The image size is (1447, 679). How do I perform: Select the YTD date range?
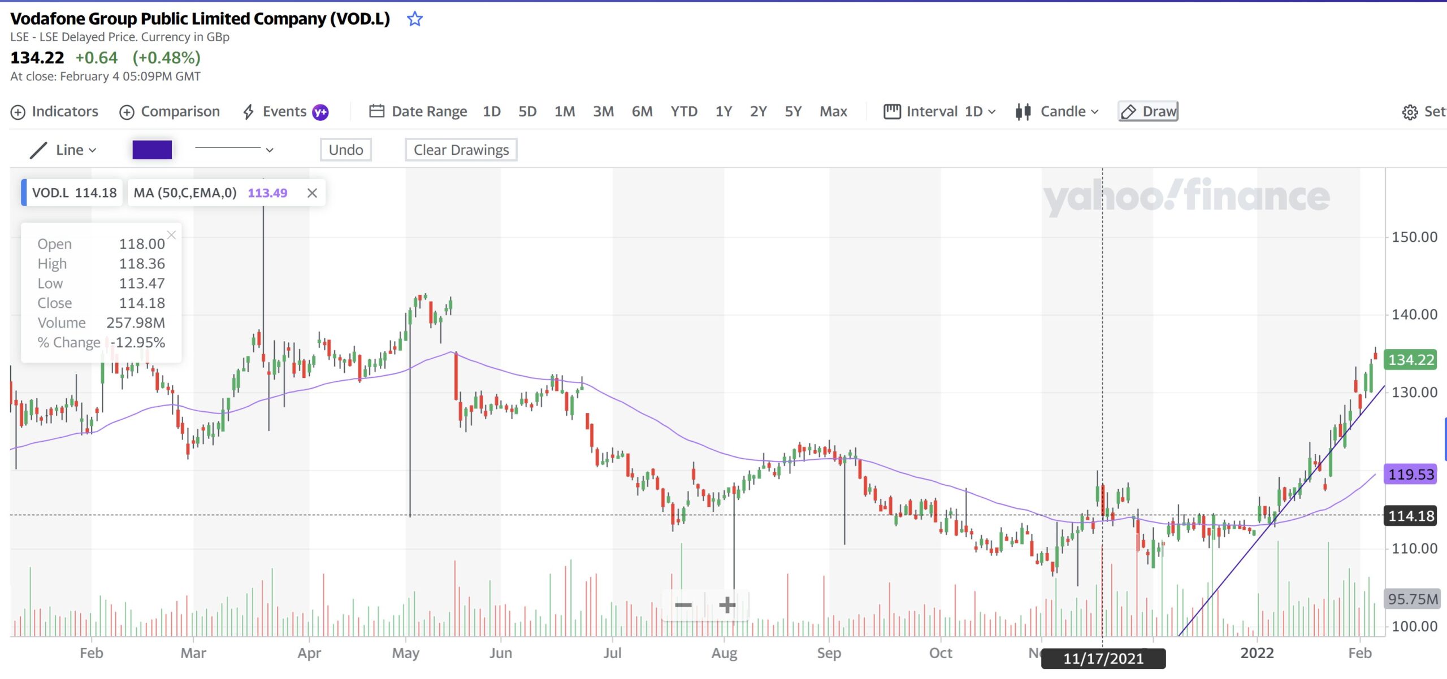point(684,112)
